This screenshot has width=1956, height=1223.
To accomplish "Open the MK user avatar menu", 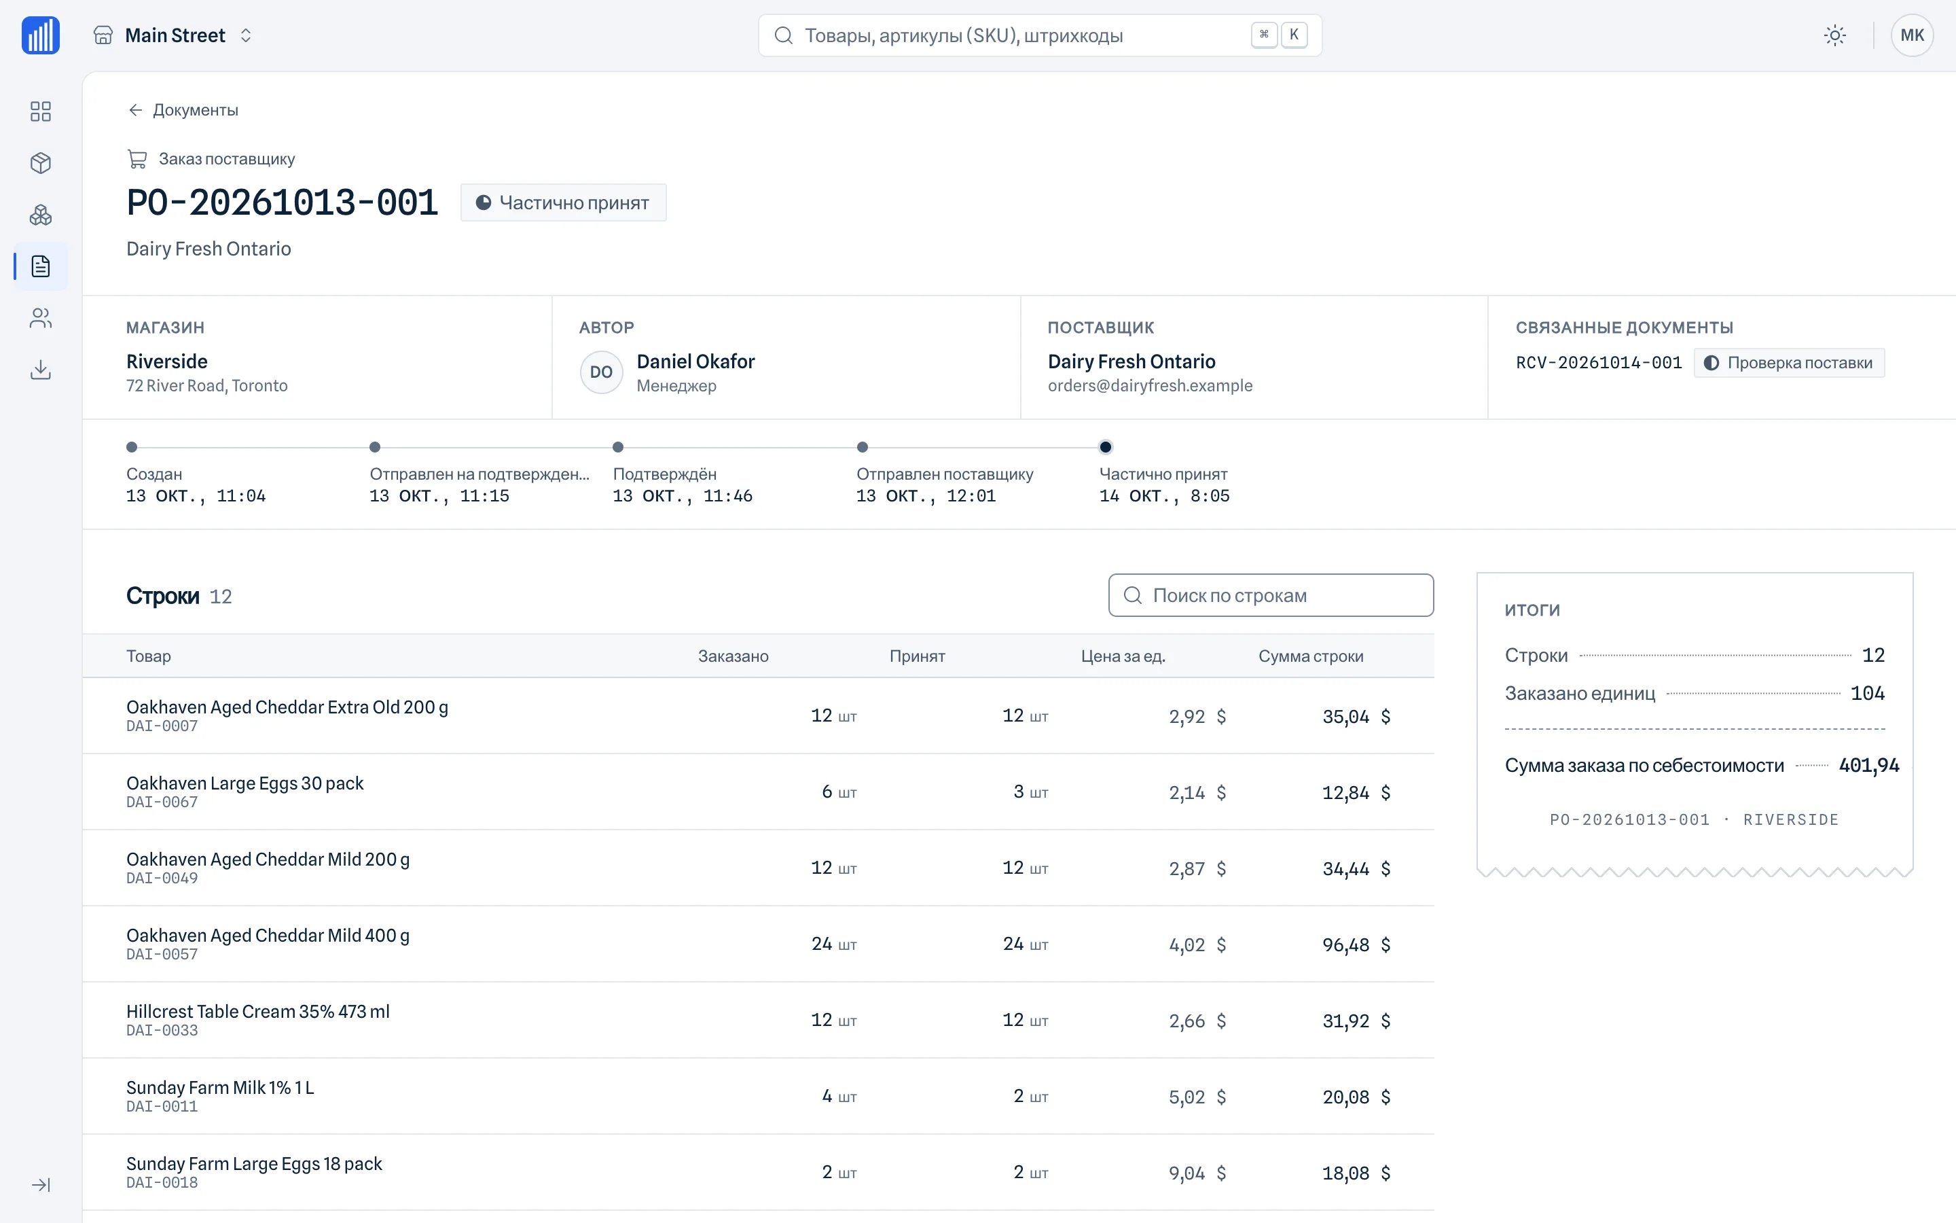I will click(x=1912, y=35).
